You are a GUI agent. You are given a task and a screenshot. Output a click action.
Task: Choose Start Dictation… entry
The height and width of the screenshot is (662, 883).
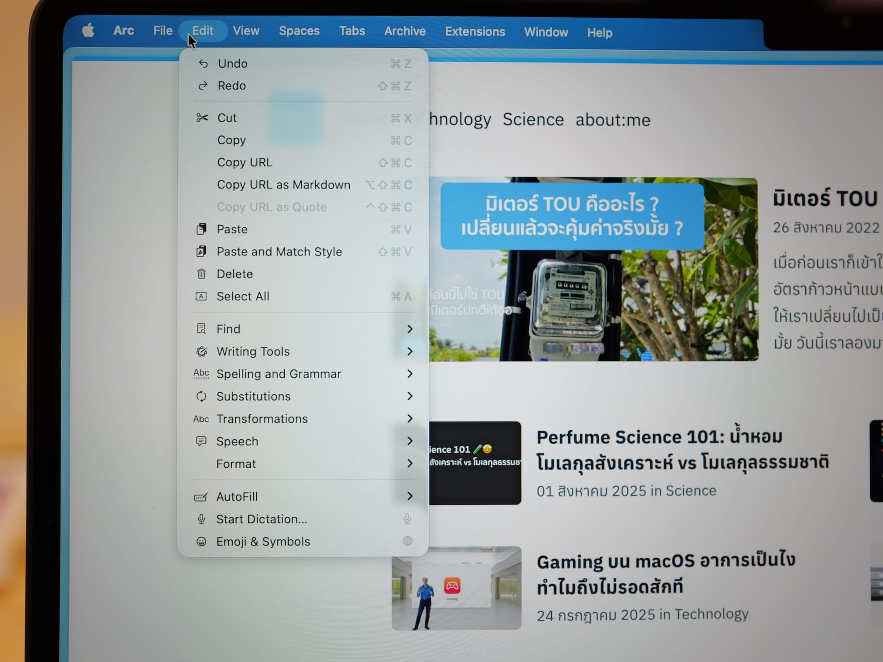(303, 519)
